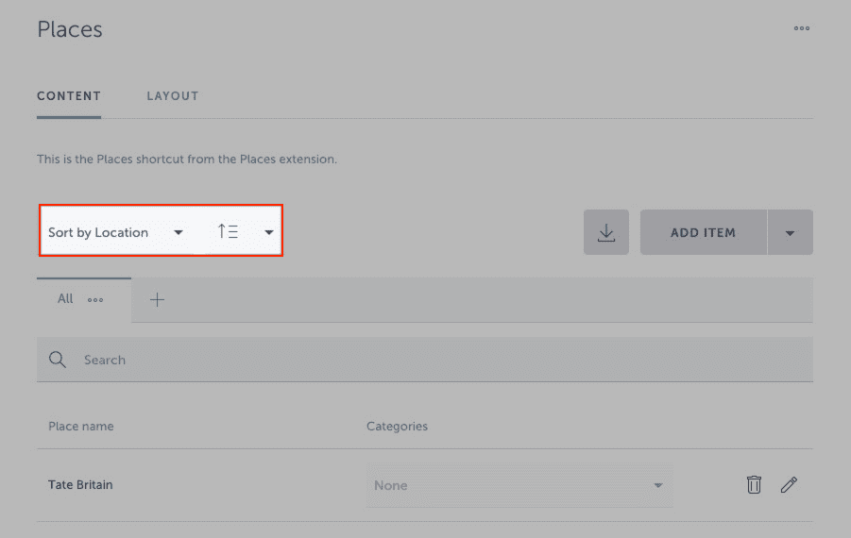Open Tate Britain row
This screenshot has width=851, height=538.
pyautogui.click(x=80, y=485)
